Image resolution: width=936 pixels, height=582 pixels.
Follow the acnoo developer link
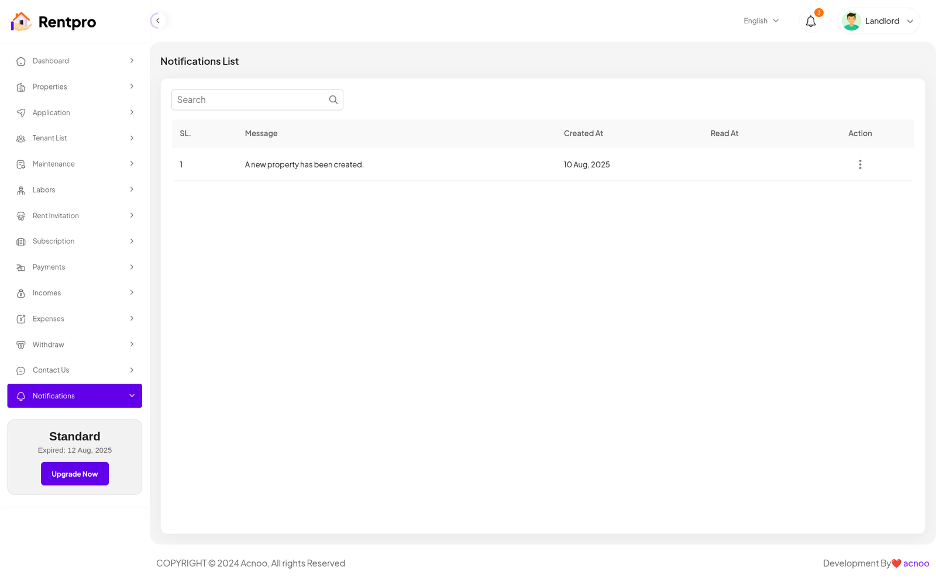(x=916, y=563)
